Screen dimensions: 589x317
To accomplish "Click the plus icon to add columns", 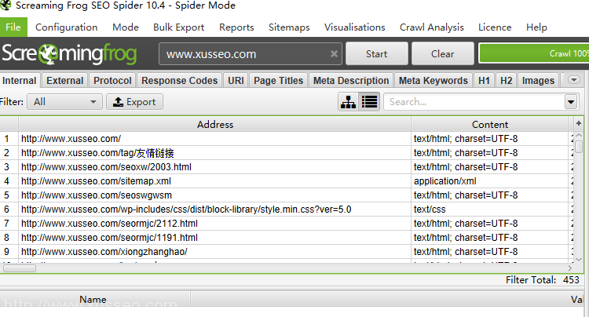I will (x=579, y=123).
